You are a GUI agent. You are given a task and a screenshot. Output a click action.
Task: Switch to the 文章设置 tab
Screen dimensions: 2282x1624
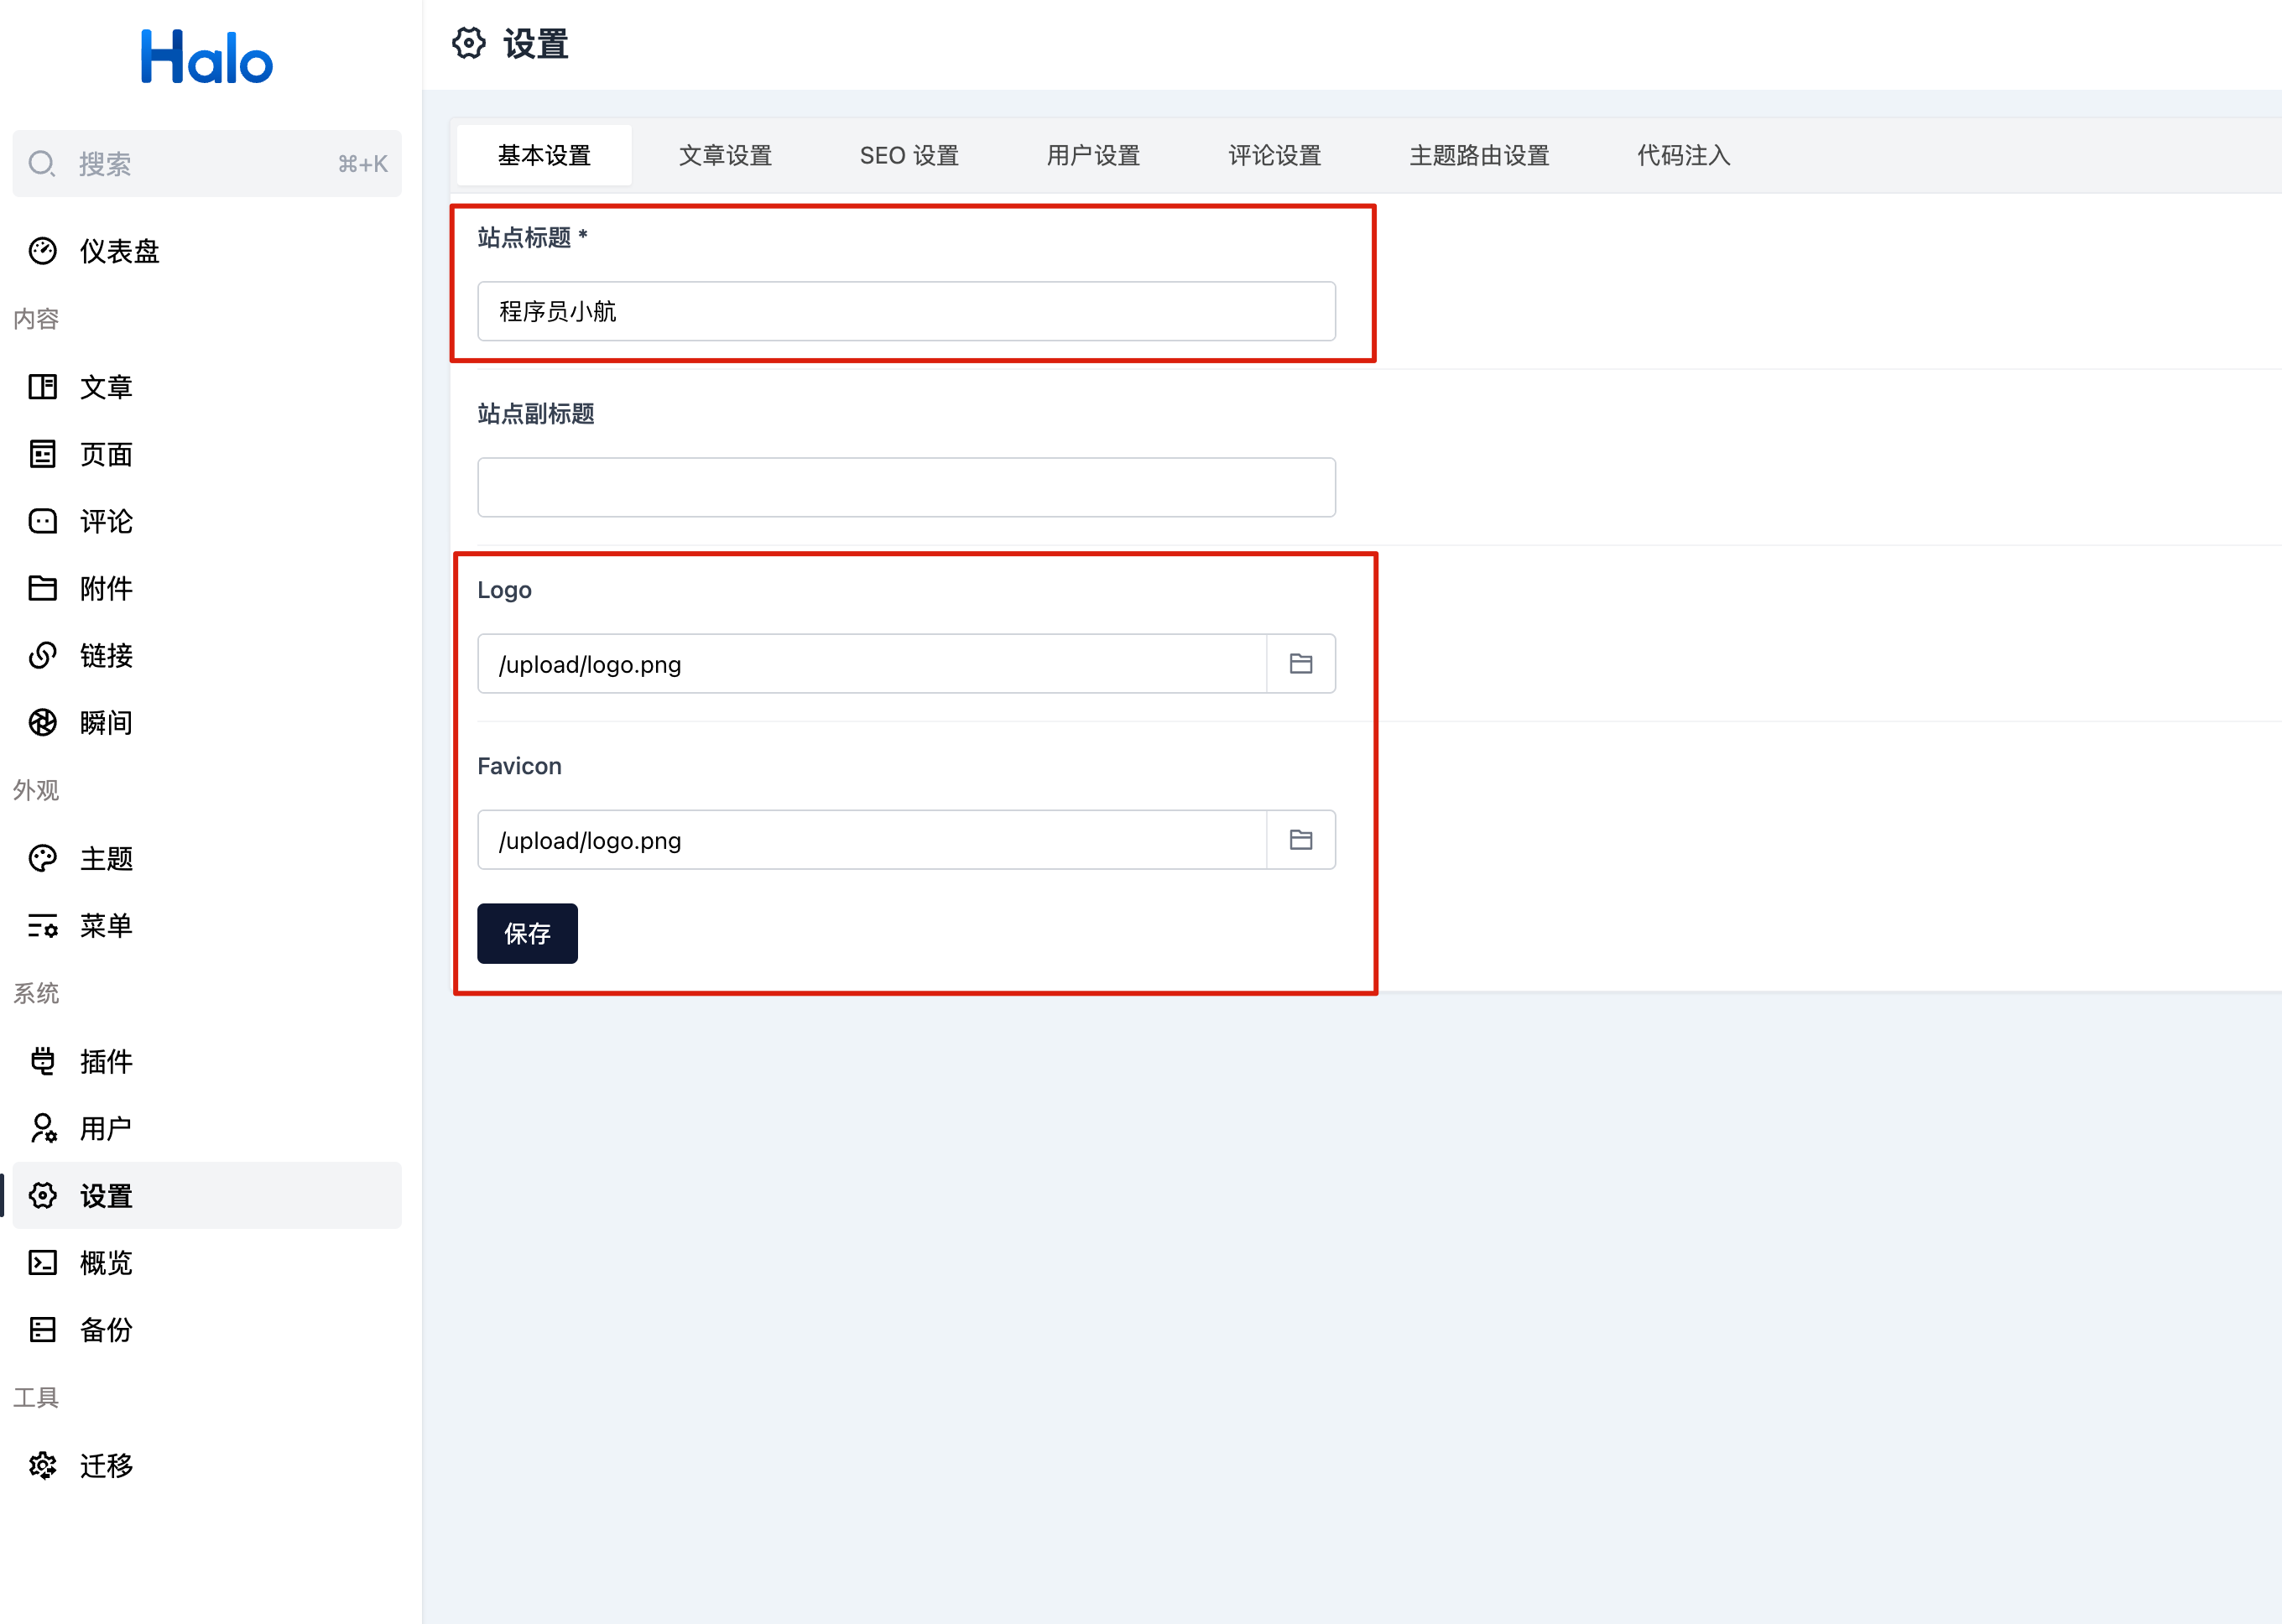pyautogui.click(x=725, y=155)
